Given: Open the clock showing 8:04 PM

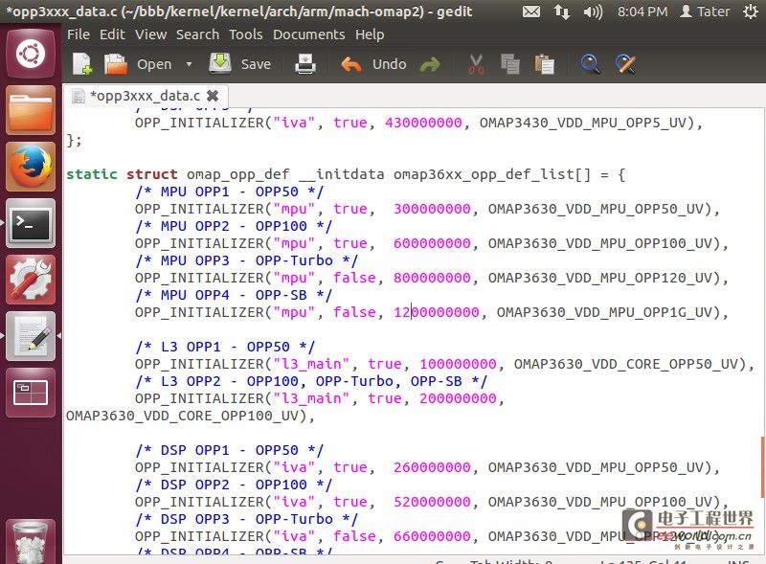Looking at the screenshot, I should 642,11.
